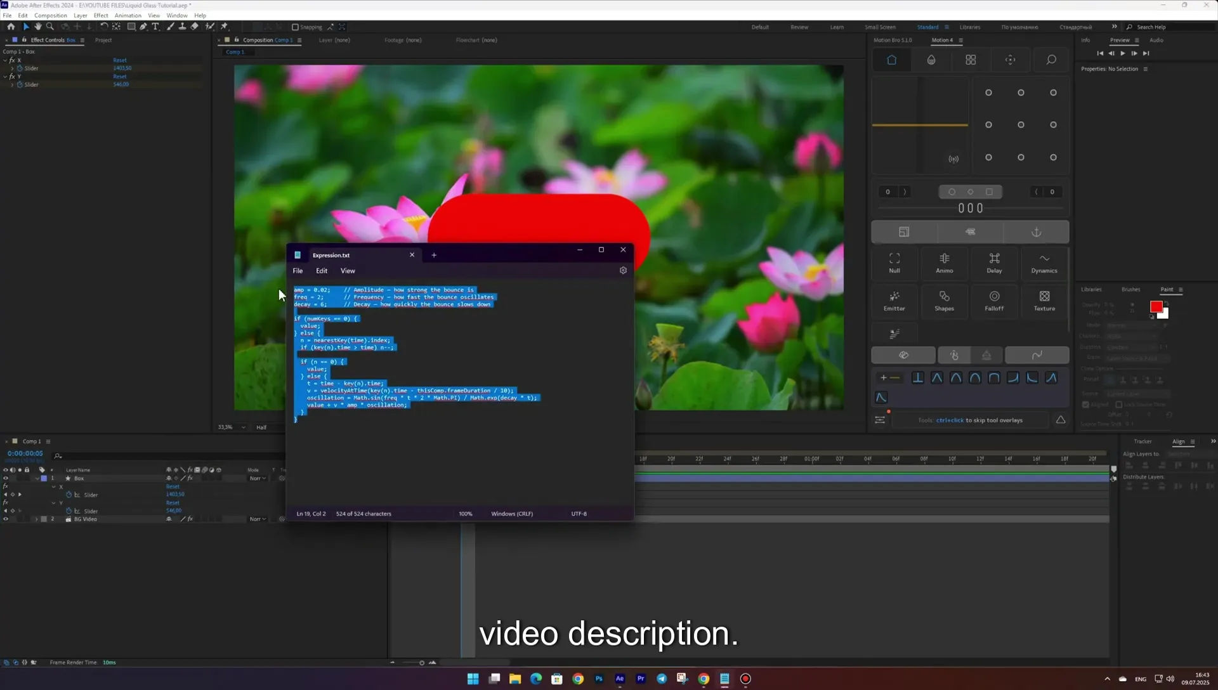Play the preview
The width and height of the screenshot is (1218, 690).
[x=1123, y=53]
